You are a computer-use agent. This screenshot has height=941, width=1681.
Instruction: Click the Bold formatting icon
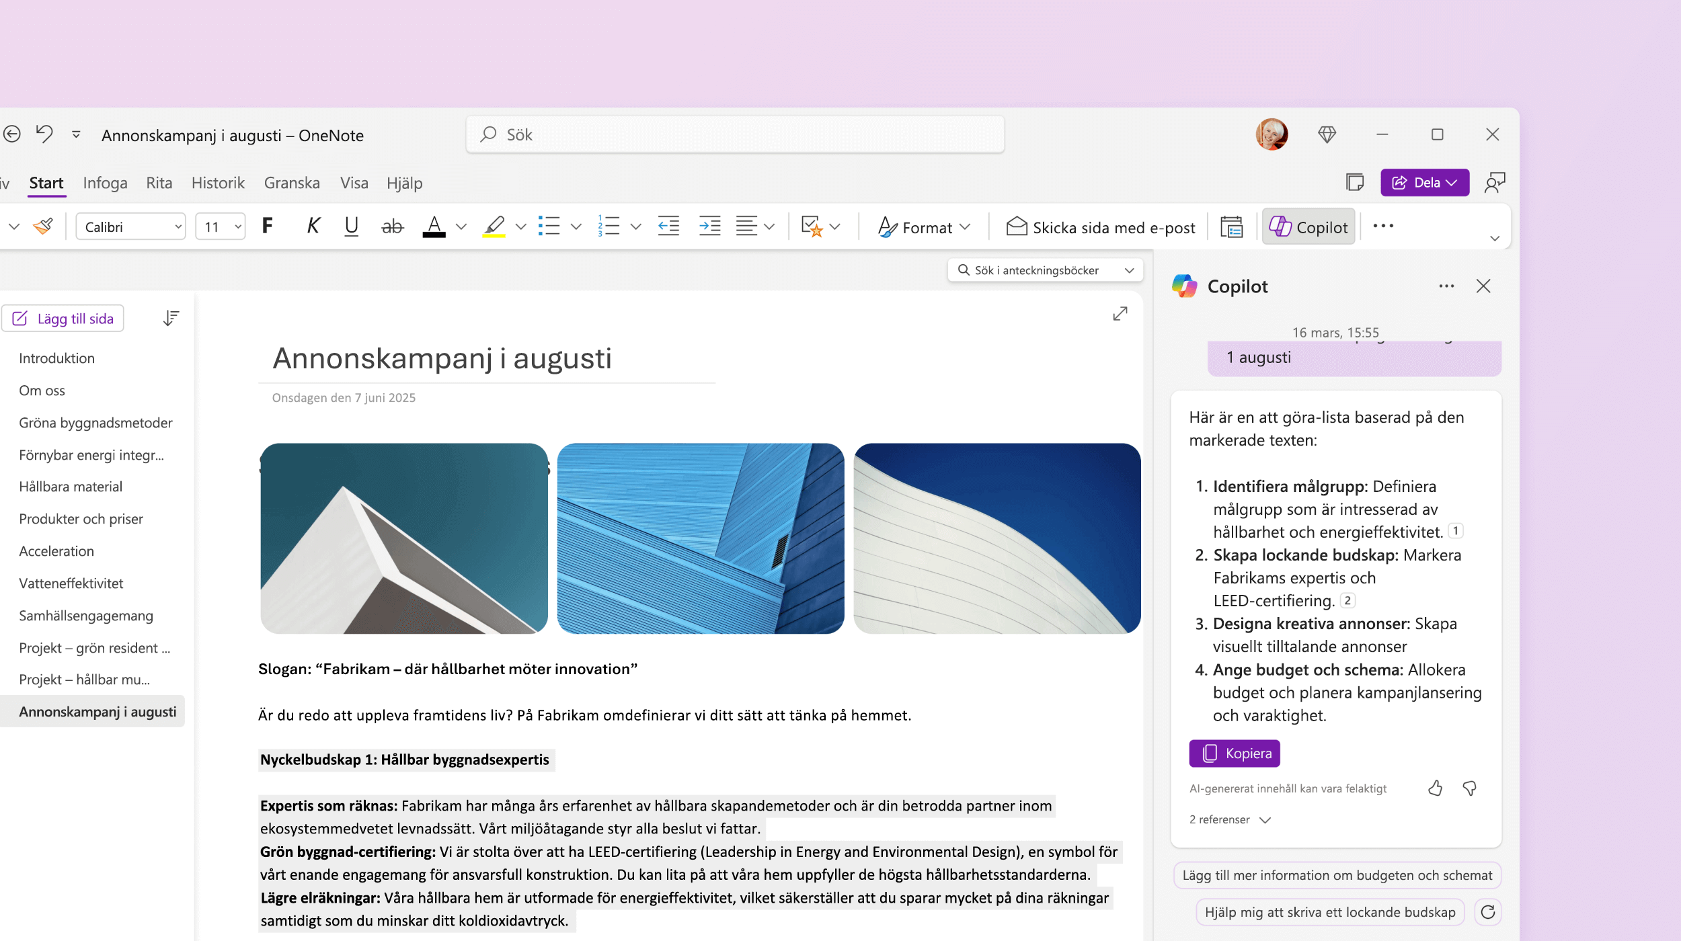point(268,227)
